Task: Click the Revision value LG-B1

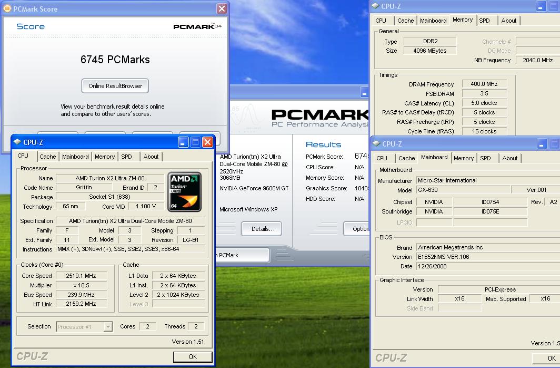Action: click(x=191, y=240)
